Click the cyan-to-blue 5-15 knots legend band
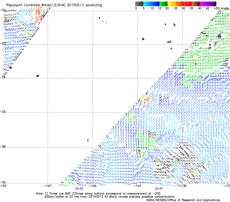This screenshot has height=202, width=230. click(151, 4)
